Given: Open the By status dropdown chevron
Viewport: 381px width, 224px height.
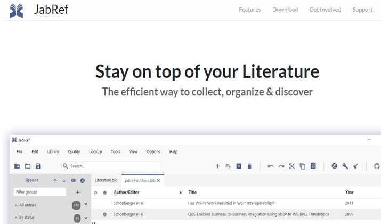Looking at the screenshot, I should point(86,218).
